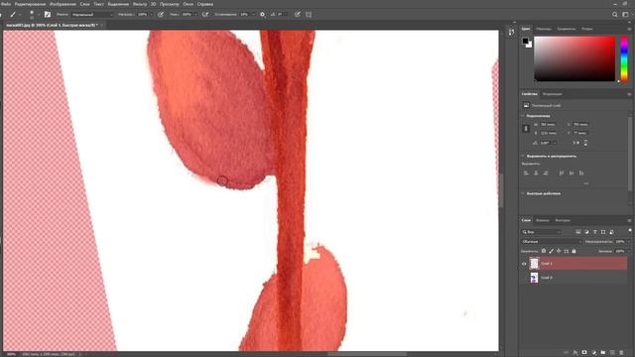
Task: Open smoothing slider dropdown arrow
Action: tap(253, 14)
